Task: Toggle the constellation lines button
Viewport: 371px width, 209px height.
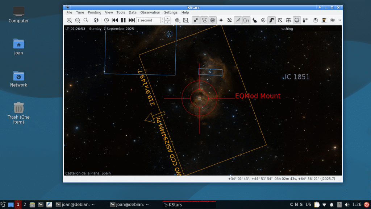Action: 238,20
